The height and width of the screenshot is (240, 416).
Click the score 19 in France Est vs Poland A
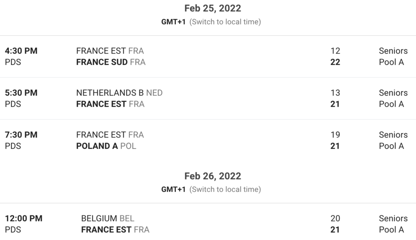335,135
